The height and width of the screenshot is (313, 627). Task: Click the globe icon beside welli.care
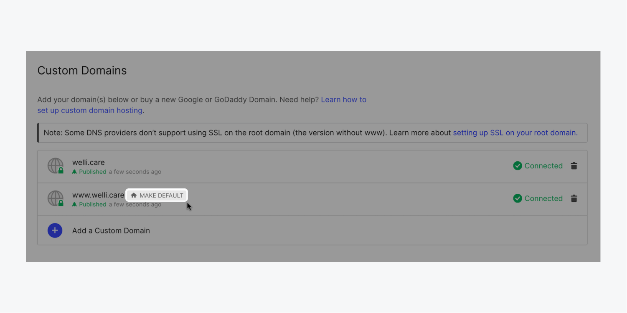point(54,165)
